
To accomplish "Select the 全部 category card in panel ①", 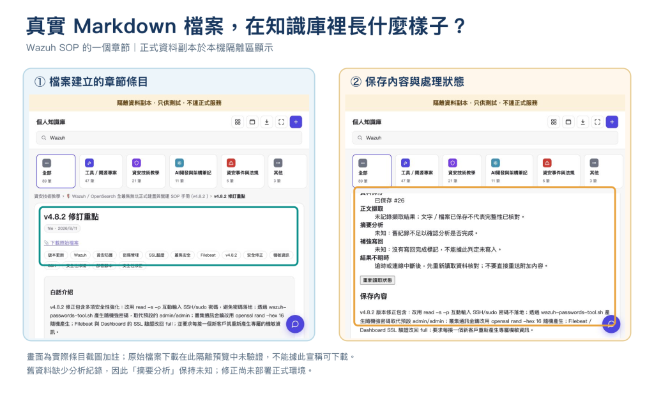I will coord(56,171).
